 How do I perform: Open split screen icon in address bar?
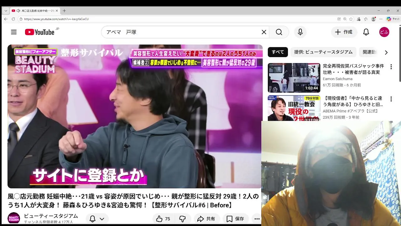(x=339, y=19)
